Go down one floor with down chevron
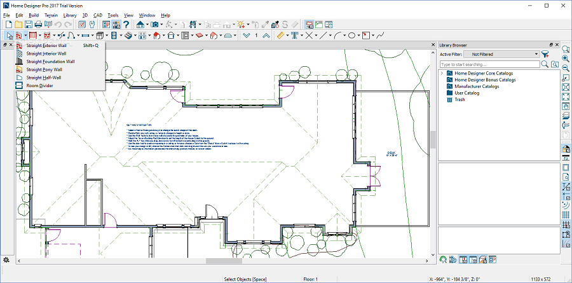This screenshot has width=572, height=283. [x=247, y=36]
